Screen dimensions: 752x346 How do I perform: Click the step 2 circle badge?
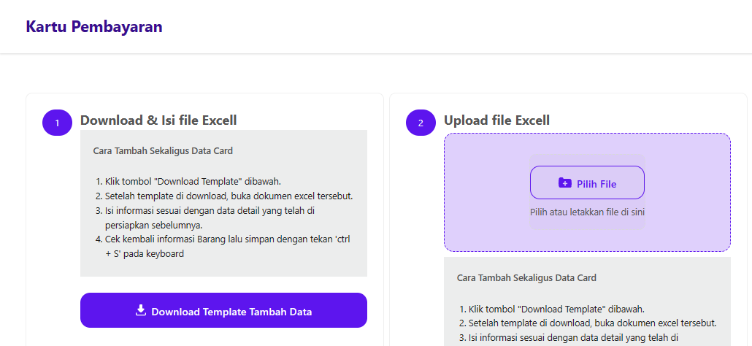pyautogui.click(x=421, y=123)
